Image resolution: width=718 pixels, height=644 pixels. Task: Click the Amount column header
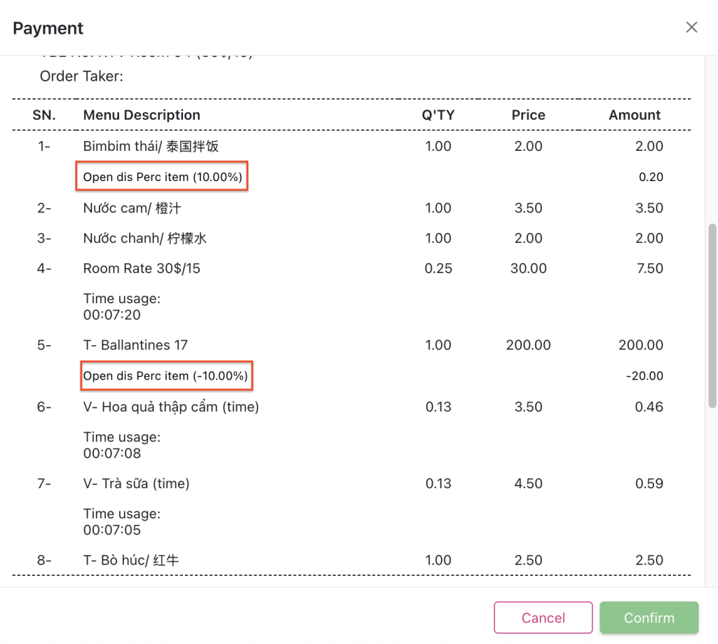635,115
